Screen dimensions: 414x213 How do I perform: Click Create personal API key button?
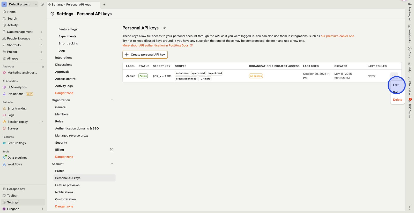(145, 55)
